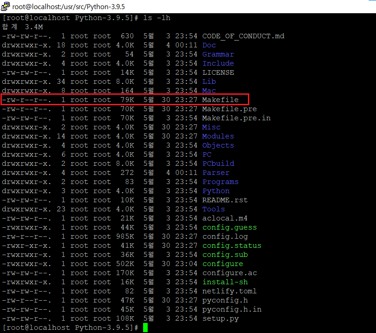This screenshot has height=333, width=376.
Task: Click the Parser directory name
Action: [216, 173]
